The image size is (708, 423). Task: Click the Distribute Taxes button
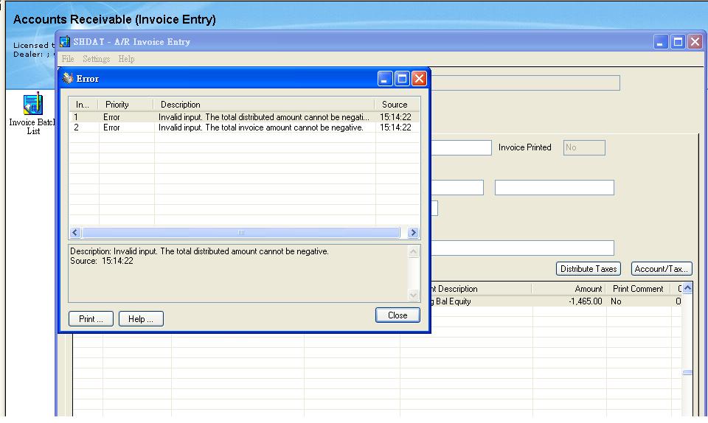[x=588, y=269]
